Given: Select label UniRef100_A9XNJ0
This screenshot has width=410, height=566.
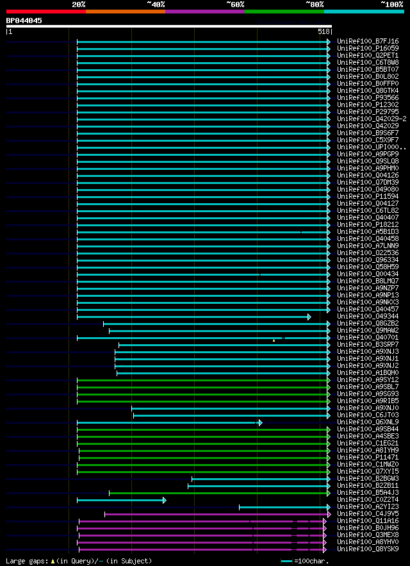Looking at the screenshot, I should coord(368,408).
